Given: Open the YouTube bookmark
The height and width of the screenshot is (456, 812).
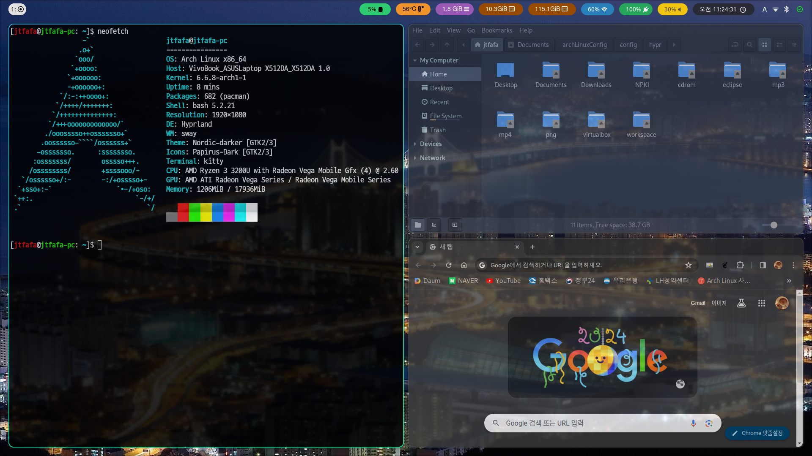Looking at the screenshot, I should pyautogui.click(x=503, y=281).
